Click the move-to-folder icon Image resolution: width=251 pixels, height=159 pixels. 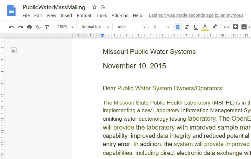[x=104, y=7]
